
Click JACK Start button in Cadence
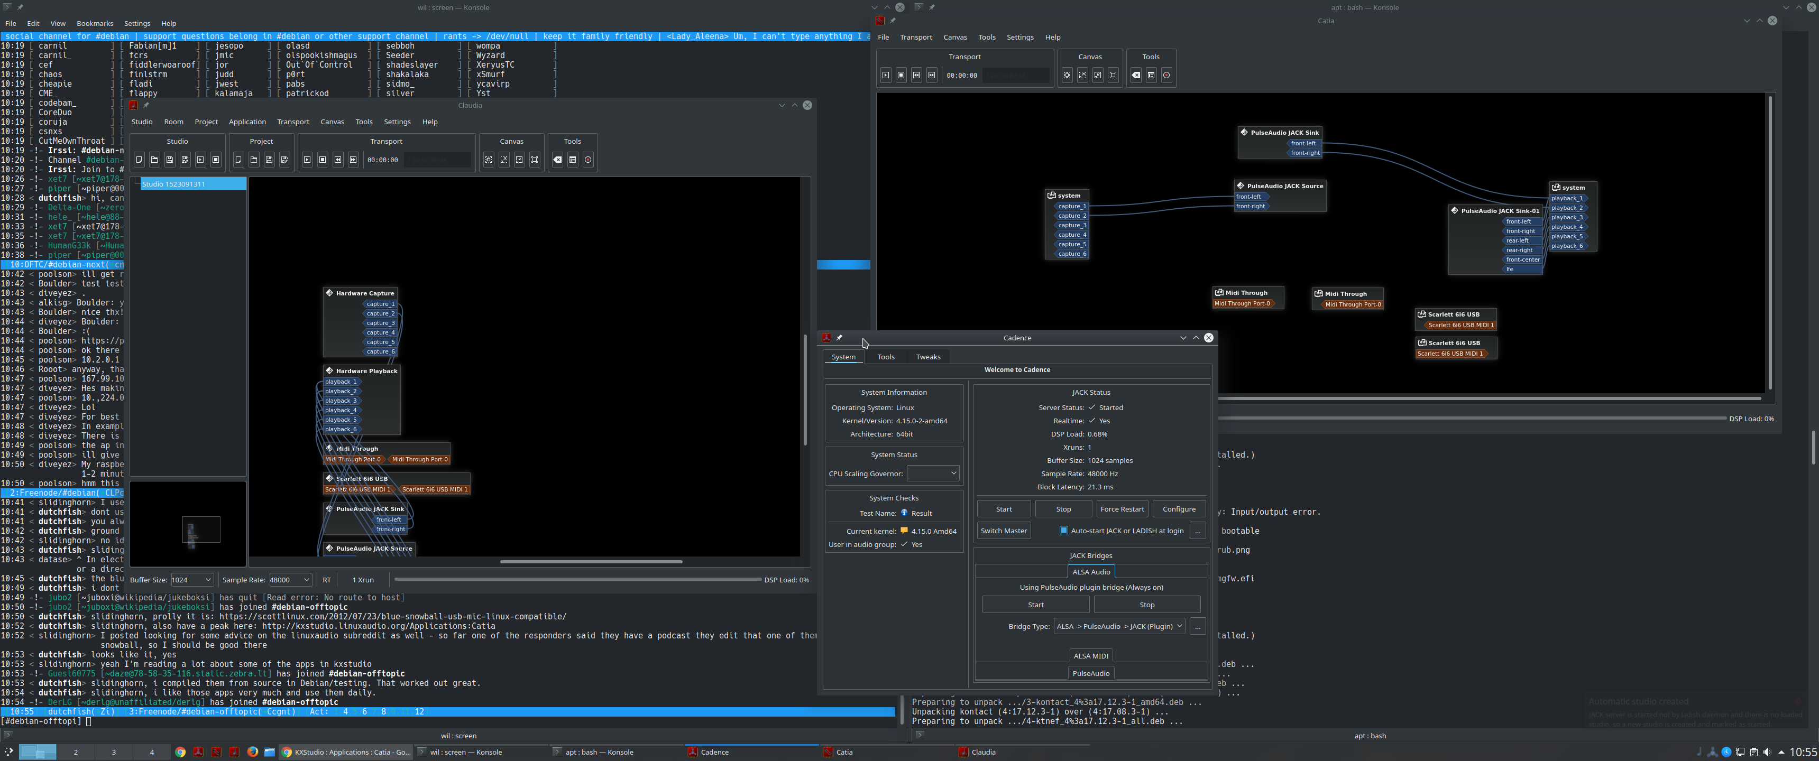tap(1004, 509)
